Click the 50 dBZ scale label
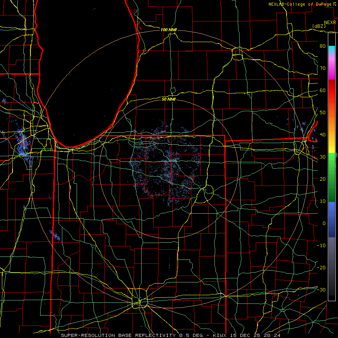338x338 pixels. pyautogui.click(x=323, y=113)
